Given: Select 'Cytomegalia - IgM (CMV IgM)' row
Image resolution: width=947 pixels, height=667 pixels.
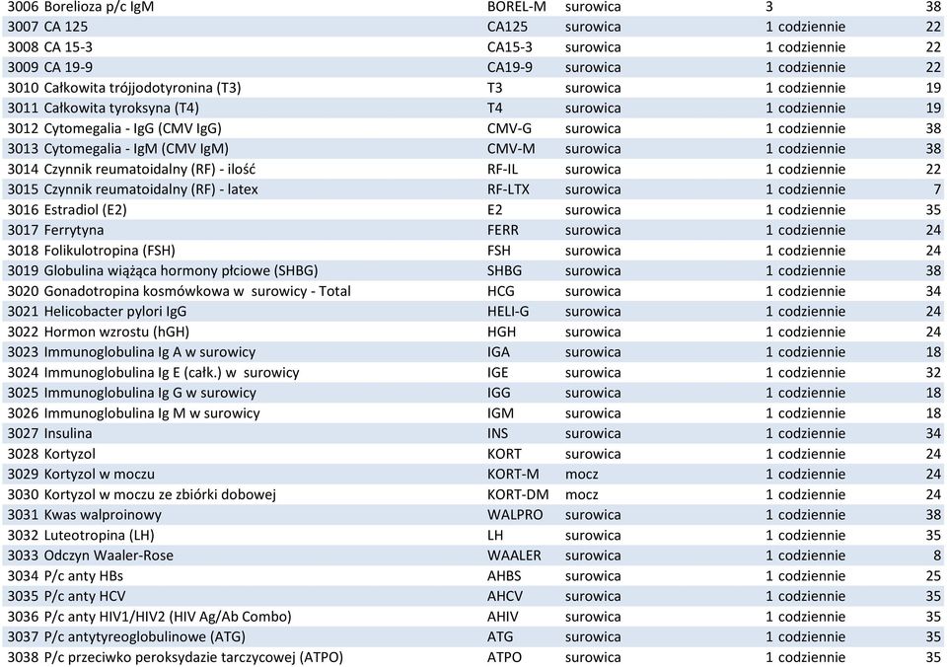Looking at the screenshot, I should pos(136,149).
